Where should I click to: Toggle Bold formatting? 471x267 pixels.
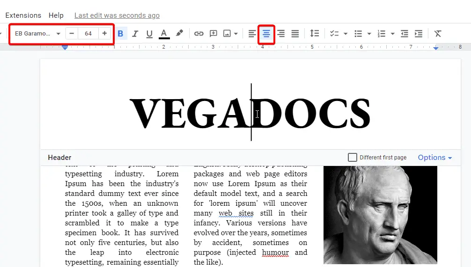[120, 34]
